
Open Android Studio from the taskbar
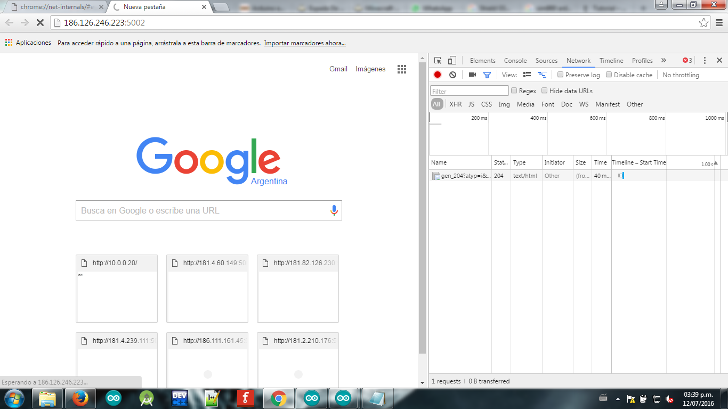(146, 398)
